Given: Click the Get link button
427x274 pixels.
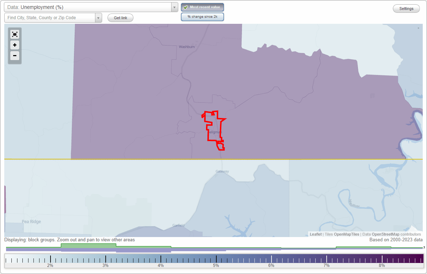Looking at the screenshot, I should click(x=120, y=18).
